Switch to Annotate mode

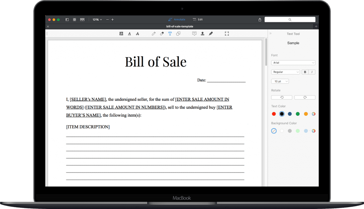coord(177,20)
